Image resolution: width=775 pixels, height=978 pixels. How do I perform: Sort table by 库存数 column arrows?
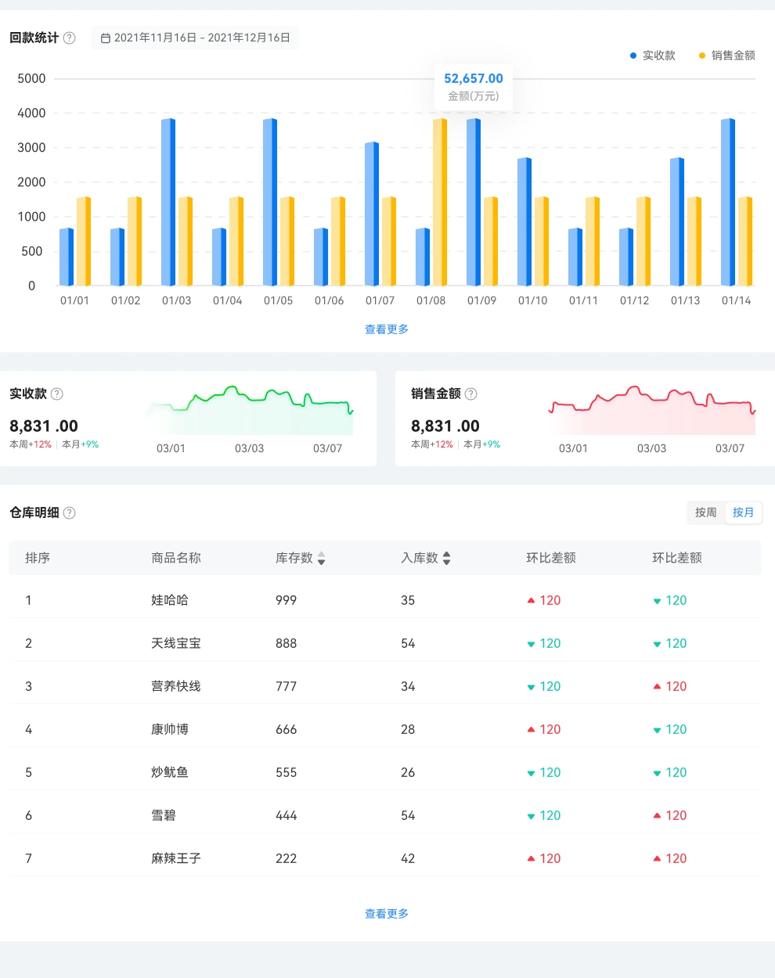pos(321,558)
